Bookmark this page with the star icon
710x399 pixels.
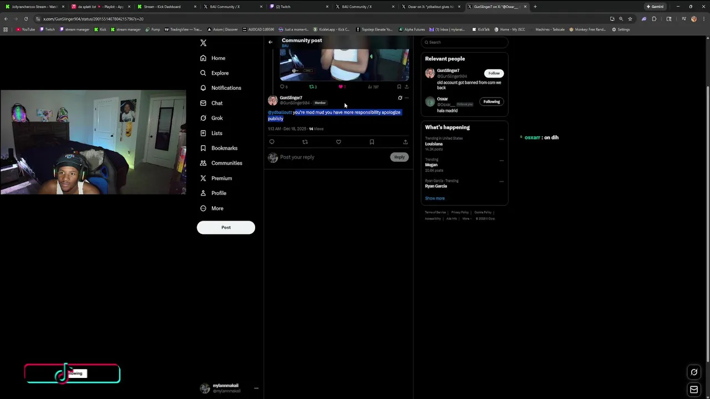pyautogui.click(x=630, y=19)
